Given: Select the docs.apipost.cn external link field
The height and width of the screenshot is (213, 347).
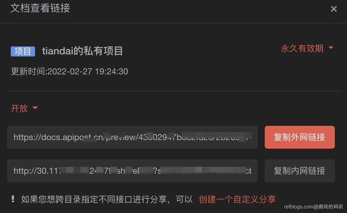Looking at the screenshot, I should click(x=132, y=137).
